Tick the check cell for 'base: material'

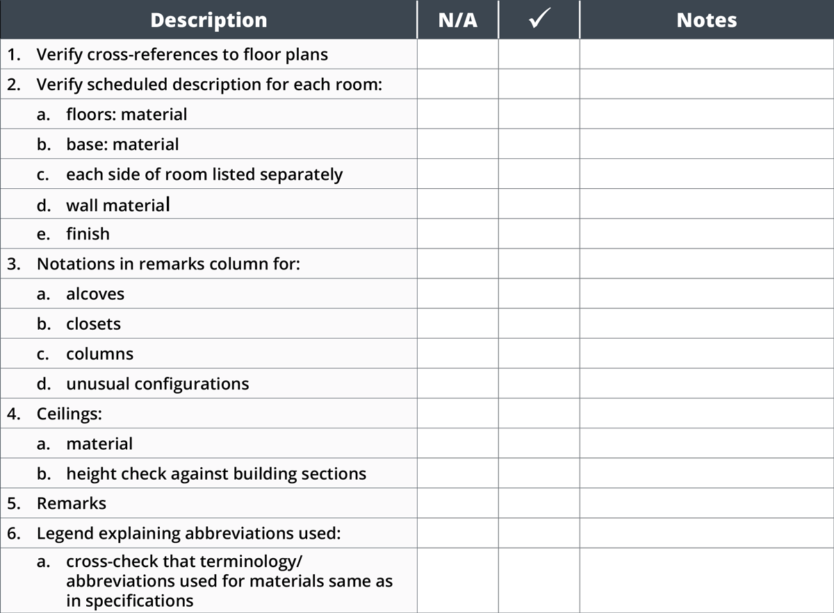539,144
